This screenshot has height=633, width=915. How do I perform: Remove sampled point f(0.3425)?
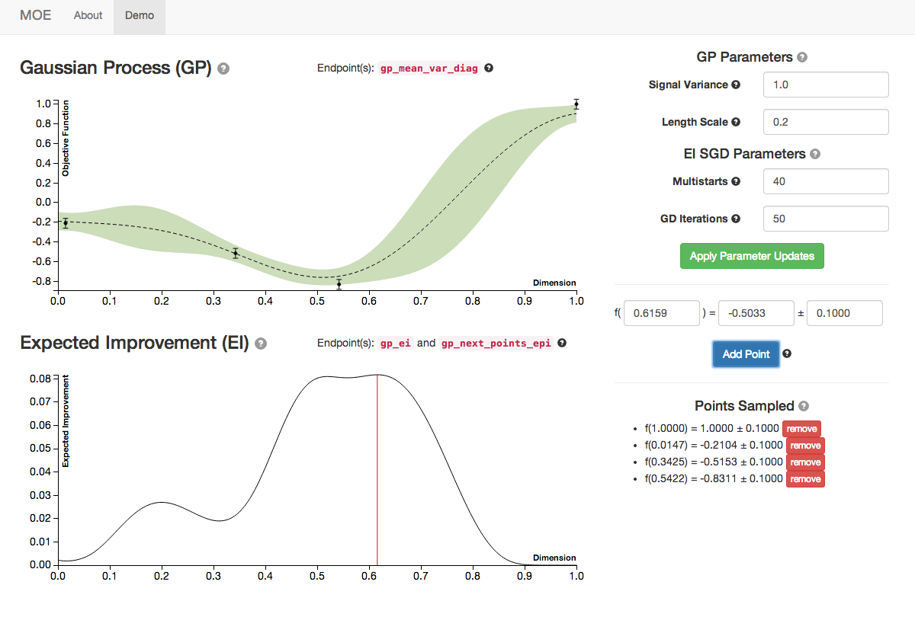805,462
